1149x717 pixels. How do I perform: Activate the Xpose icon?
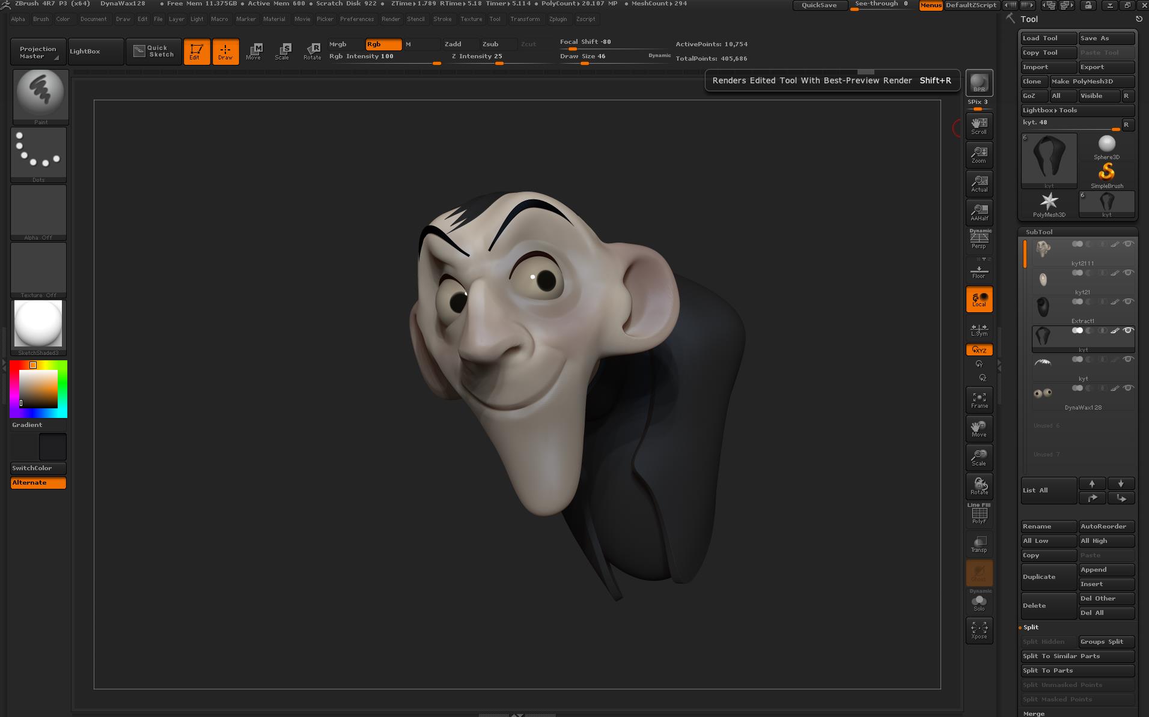tap(979, 630)
